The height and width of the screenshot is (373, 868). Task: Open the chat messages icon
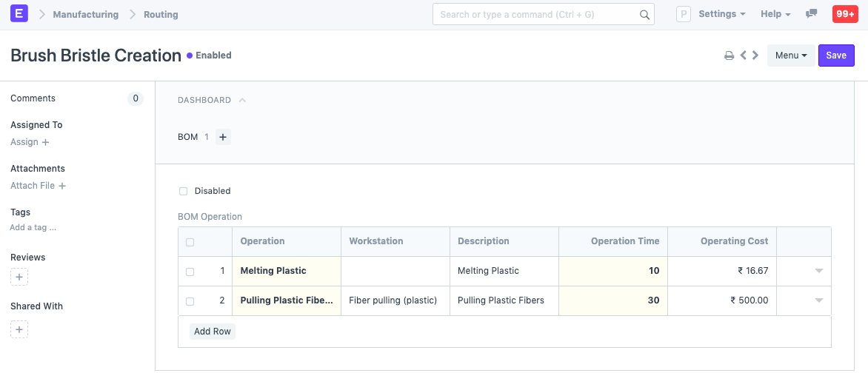[811, 14]
